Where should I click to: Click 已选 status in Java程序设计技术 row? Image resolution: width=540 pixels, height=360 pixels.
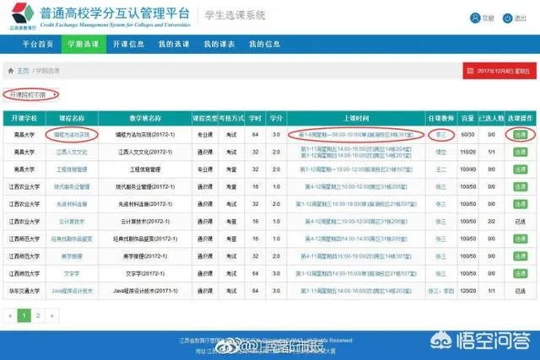[x=520, y=291]
